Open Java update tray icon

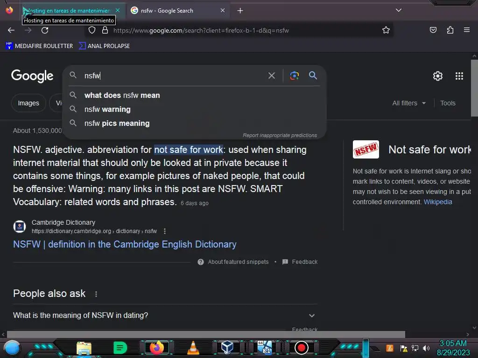point(390,348)
